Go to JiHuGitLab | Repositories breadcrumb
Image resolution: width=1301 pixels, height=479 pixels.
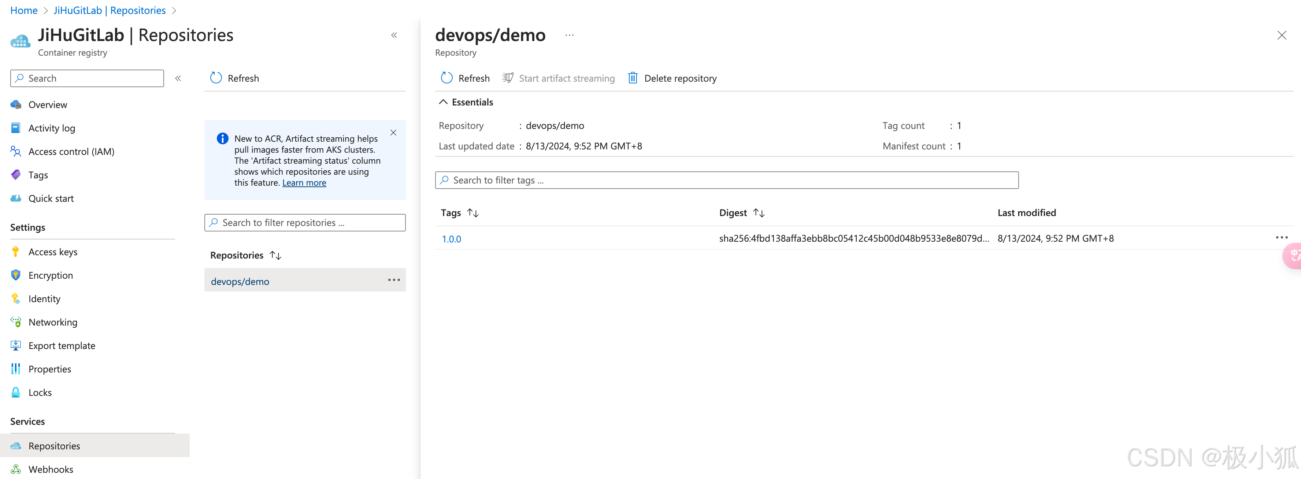point(110,10)
